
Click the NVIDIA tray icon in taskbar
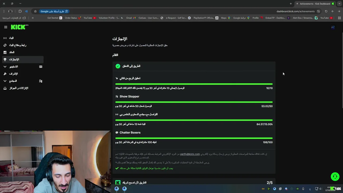297,189
